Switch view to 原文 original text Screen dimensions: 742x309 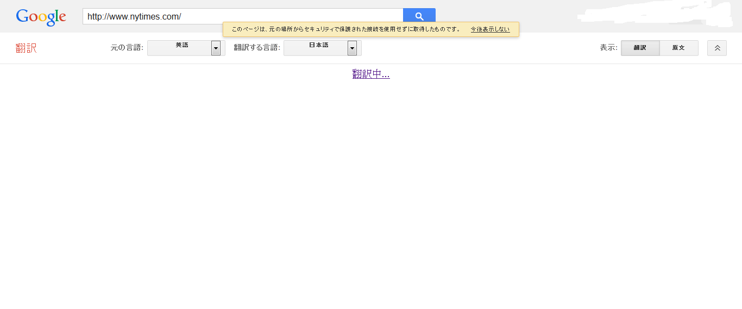[x=678, y=48]
